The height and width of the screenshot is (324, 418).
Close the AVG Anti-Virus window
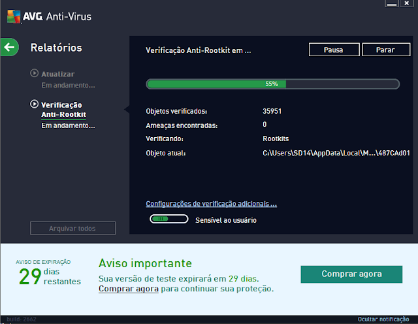(406, 3)
